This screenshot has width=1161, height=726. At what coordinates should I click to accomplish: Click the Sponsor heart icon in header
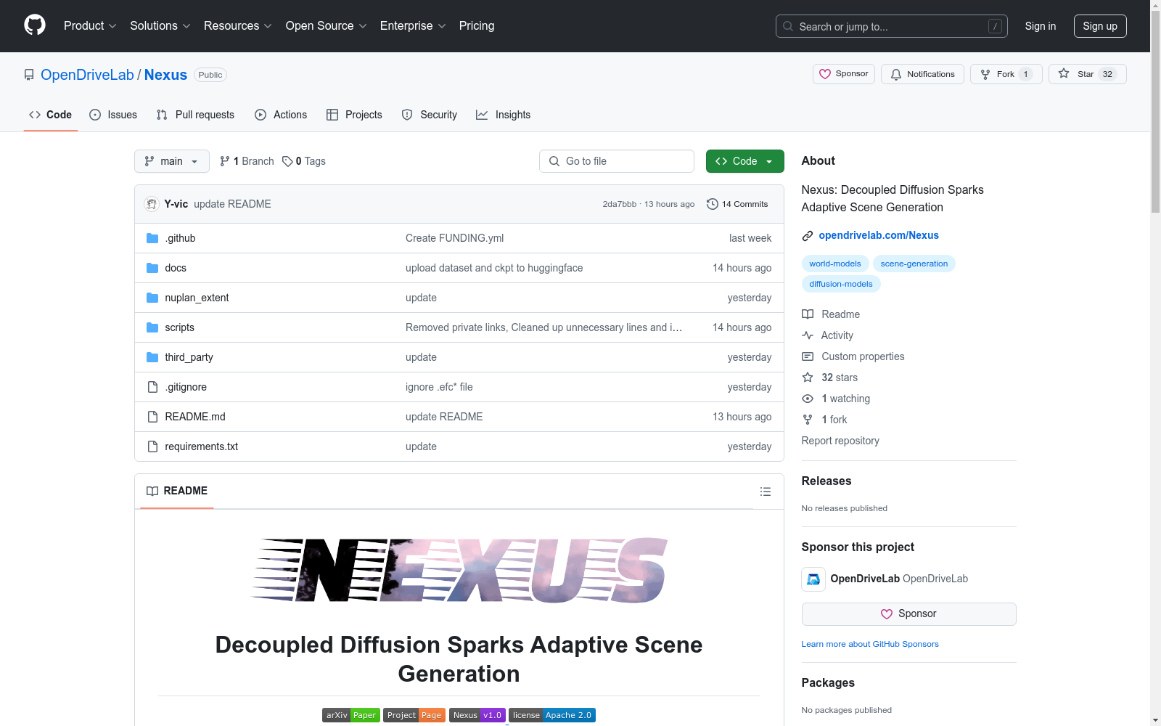[825, 74]
